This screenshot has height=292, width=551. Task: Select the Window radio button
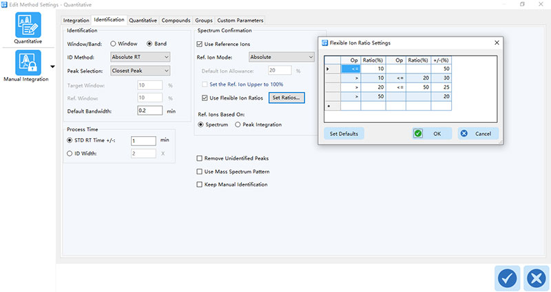[114, 44]
